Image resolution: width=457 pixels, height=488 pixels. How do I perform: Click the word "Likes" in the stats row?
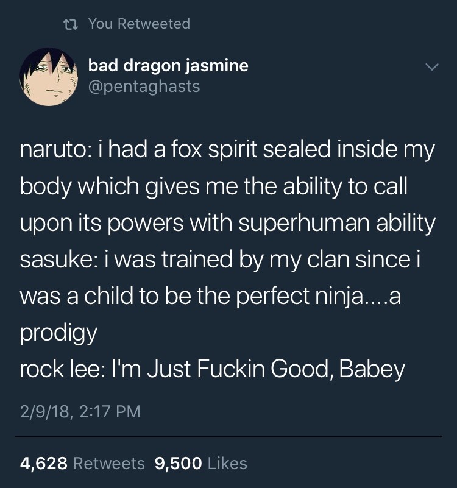pos(227,463)
